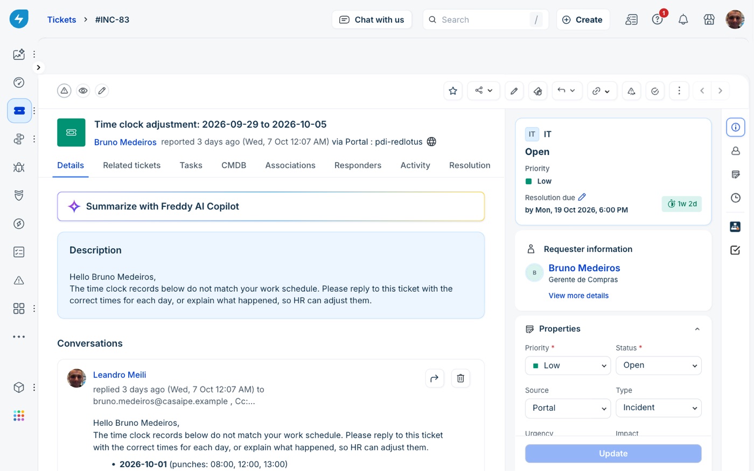Forward Leandro Meili's reply
Image resolution: width=754 pixels, height=471 pixels.
(435, 378)
